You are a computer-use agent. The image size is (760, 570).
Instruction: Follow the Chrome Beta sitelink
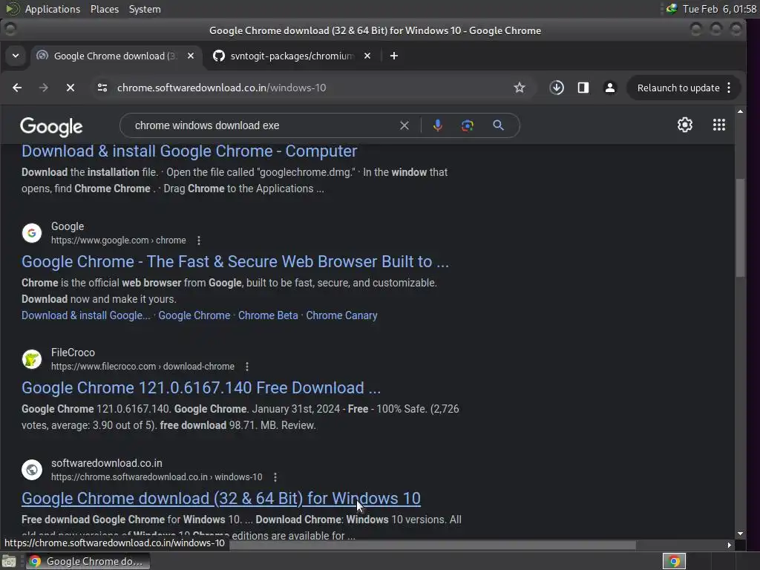click(268, 315)
